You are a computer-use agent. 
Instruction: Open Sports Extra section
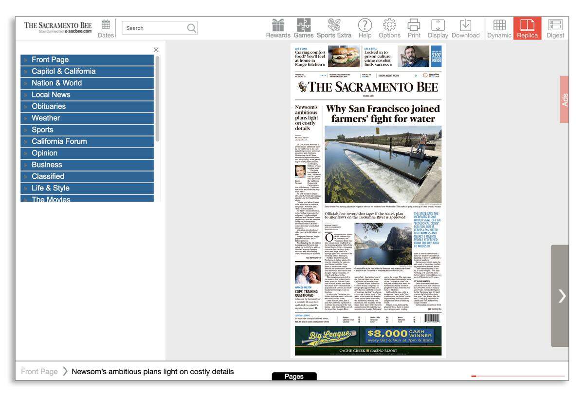334,28
